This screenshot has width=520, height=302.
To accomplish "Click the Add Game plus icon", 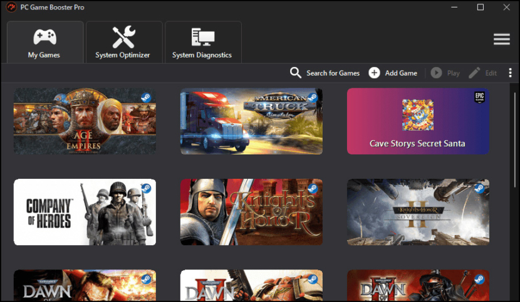I will point(374,73).
